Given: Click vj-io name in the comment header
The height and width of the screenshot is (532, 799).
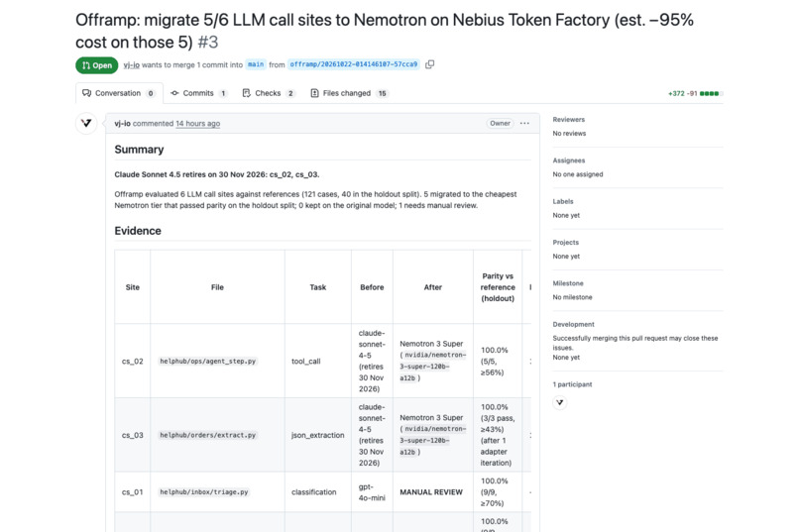Looking at the screenshot, I should (122, 123).
